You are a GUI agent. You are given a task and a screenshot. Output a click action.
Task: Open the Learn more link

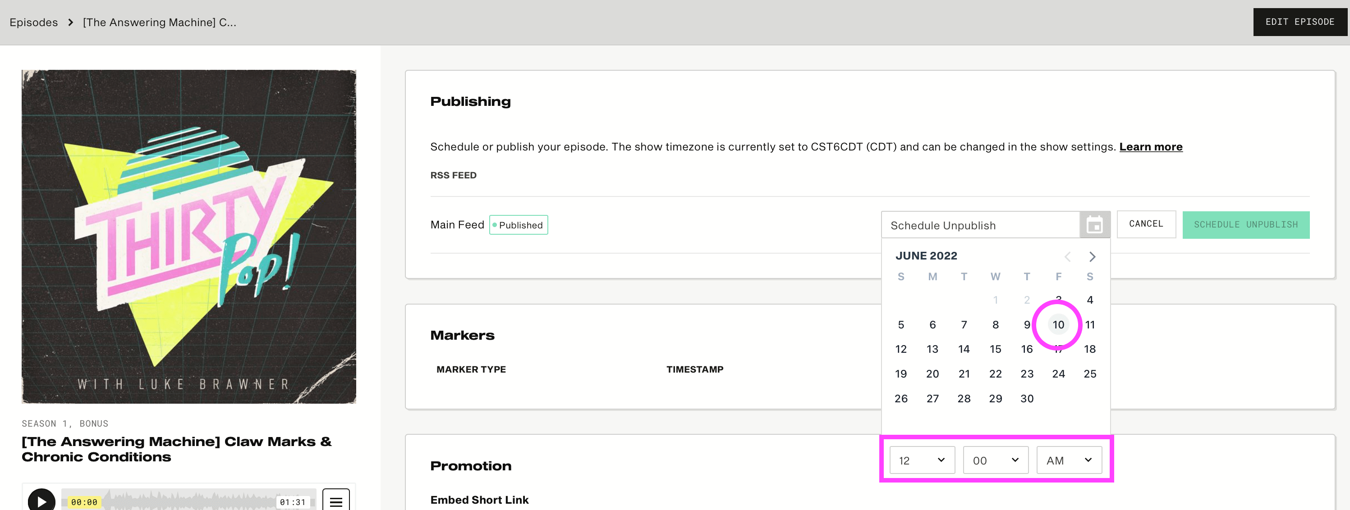(1151, 146)
